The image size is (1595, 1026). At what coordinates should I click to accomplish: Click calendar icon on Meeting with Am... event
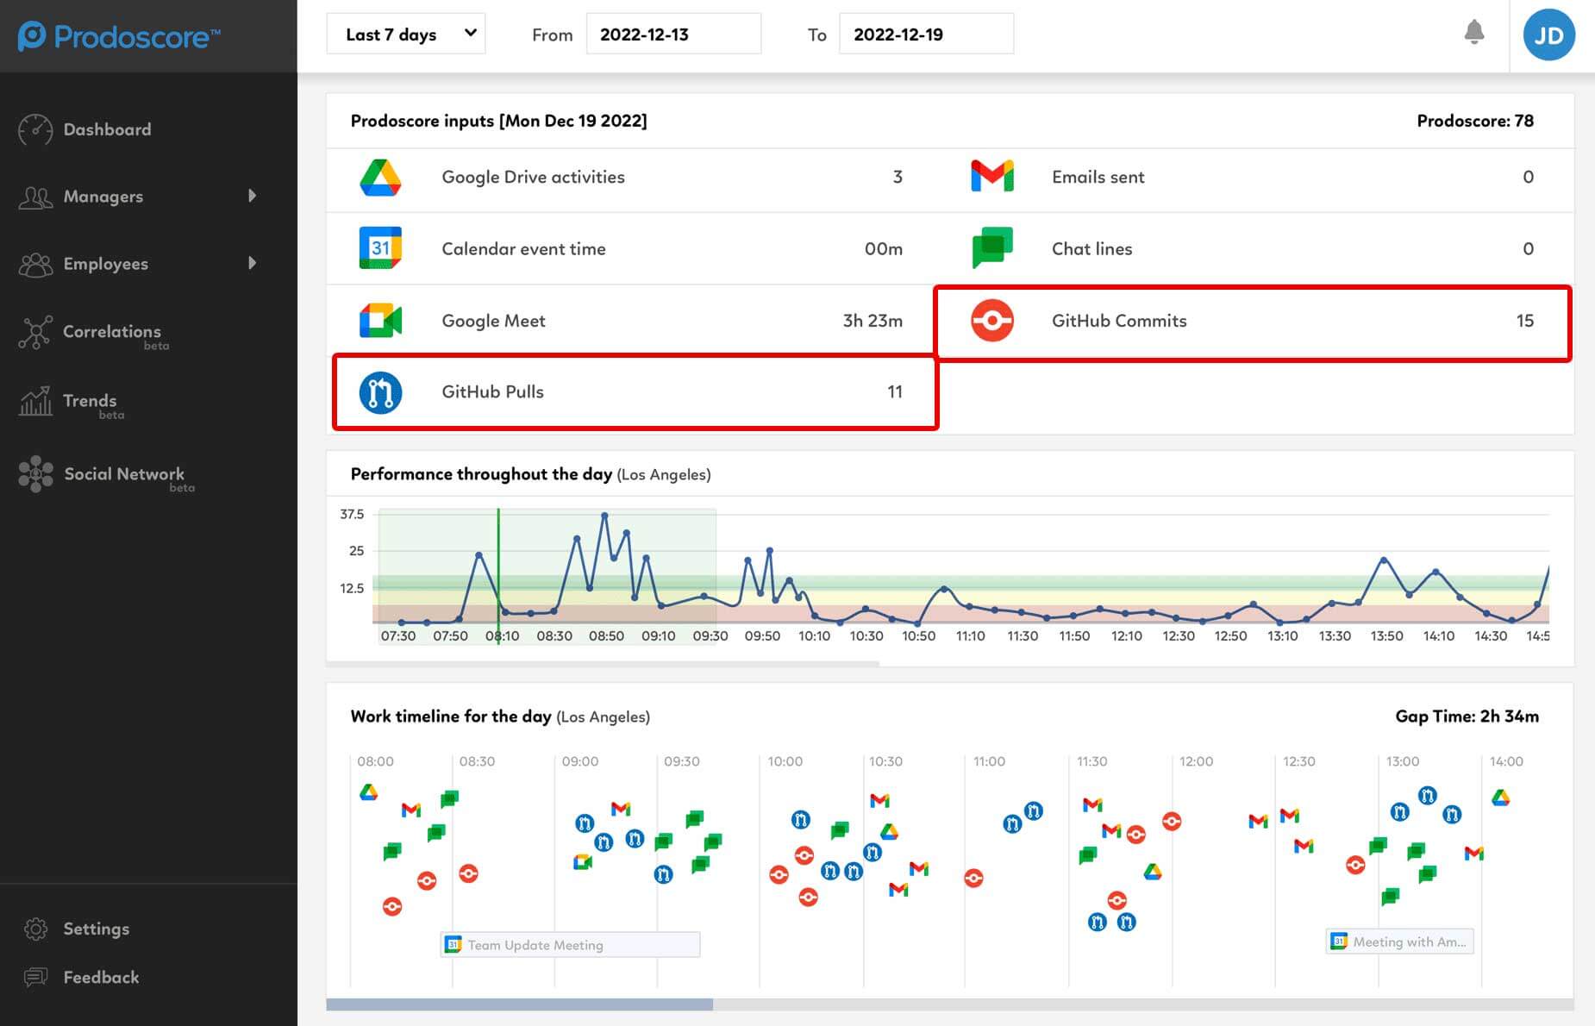pos(1339,942)
